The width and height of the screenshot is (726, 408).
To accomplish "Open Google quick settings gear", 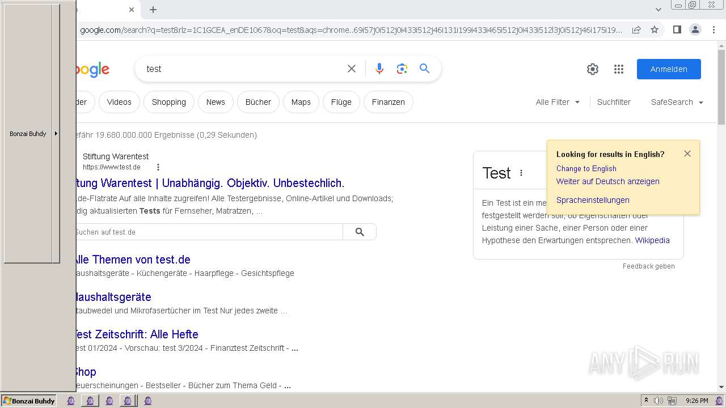I will (x=593, y=69).
